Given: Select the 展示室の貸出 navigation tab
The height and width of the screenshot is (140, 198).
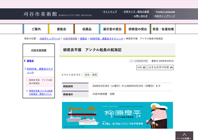Looking at the screenshot, I should [112, 29].
